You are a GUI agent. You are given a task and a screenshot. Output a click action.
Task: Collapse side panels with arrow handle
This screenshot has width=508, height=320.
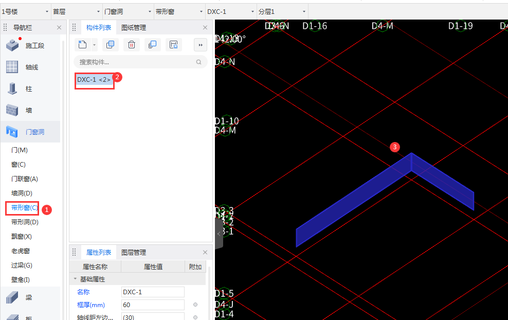pyautogui.click(x=219, y=234)
